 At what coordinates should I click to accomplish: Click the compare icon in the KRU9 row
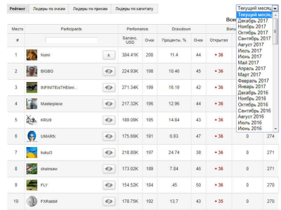[x=109, y=120]
